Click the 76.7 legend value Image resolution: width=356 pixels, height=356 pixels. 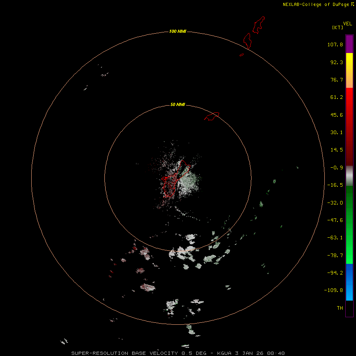coord(337,80)
